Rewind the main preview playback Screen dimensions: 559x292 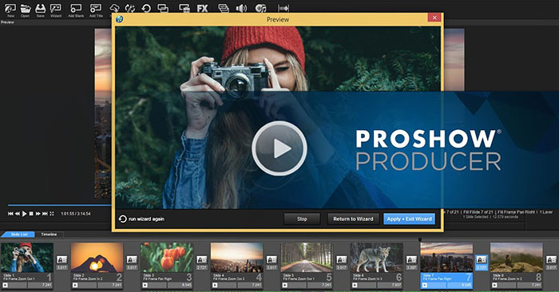[18, 214]
